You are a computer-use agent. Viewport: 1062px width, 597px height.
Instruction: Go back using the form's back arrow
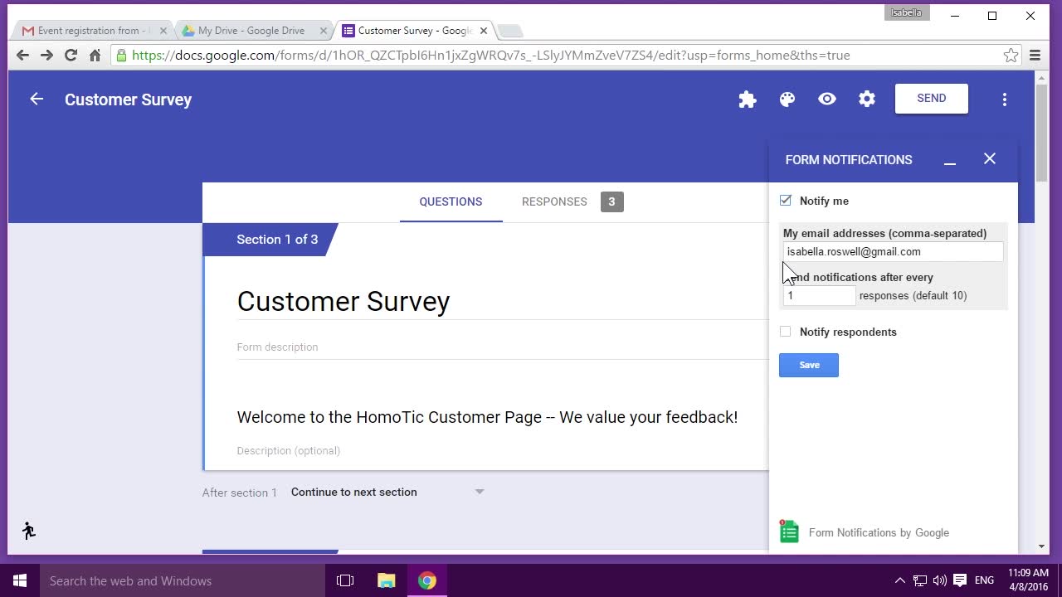tap(37, 99)
